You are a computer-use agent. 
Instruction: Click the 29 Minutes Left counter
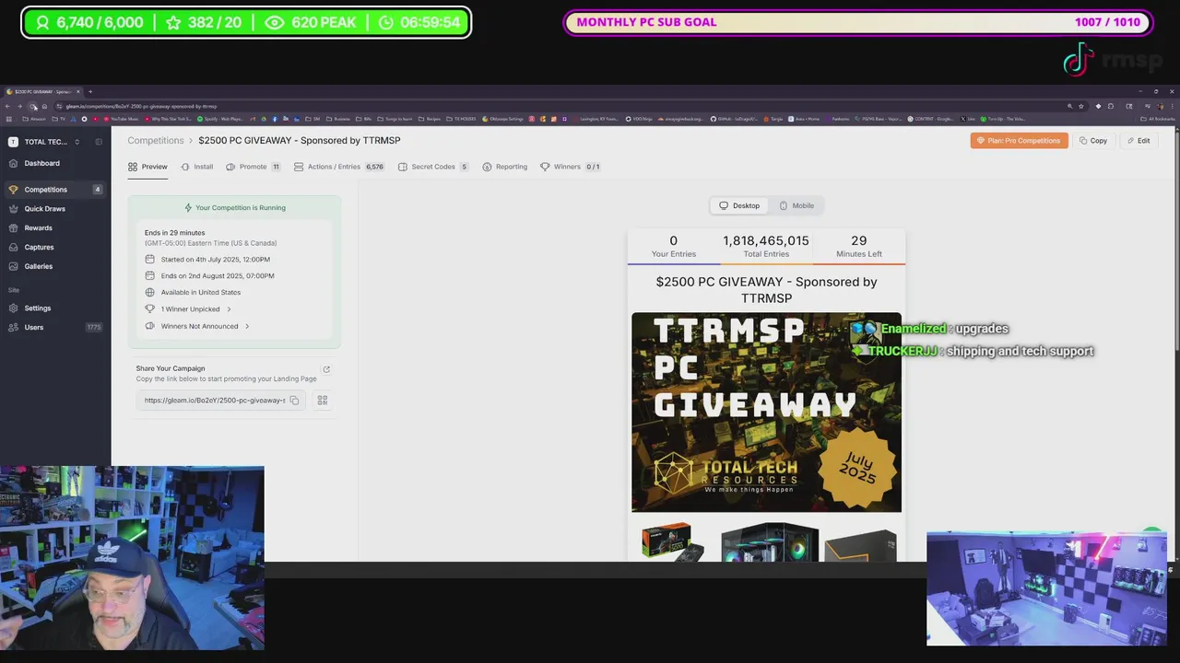pyautogui.click(x=858, y=246)
